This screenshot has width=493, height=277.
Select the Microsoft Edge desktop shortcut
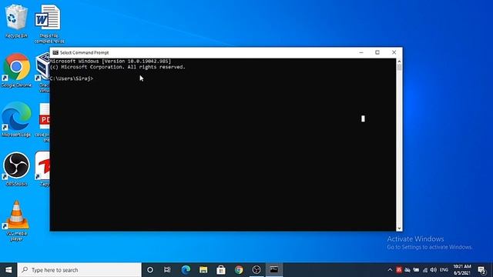[x=16, y=119]
